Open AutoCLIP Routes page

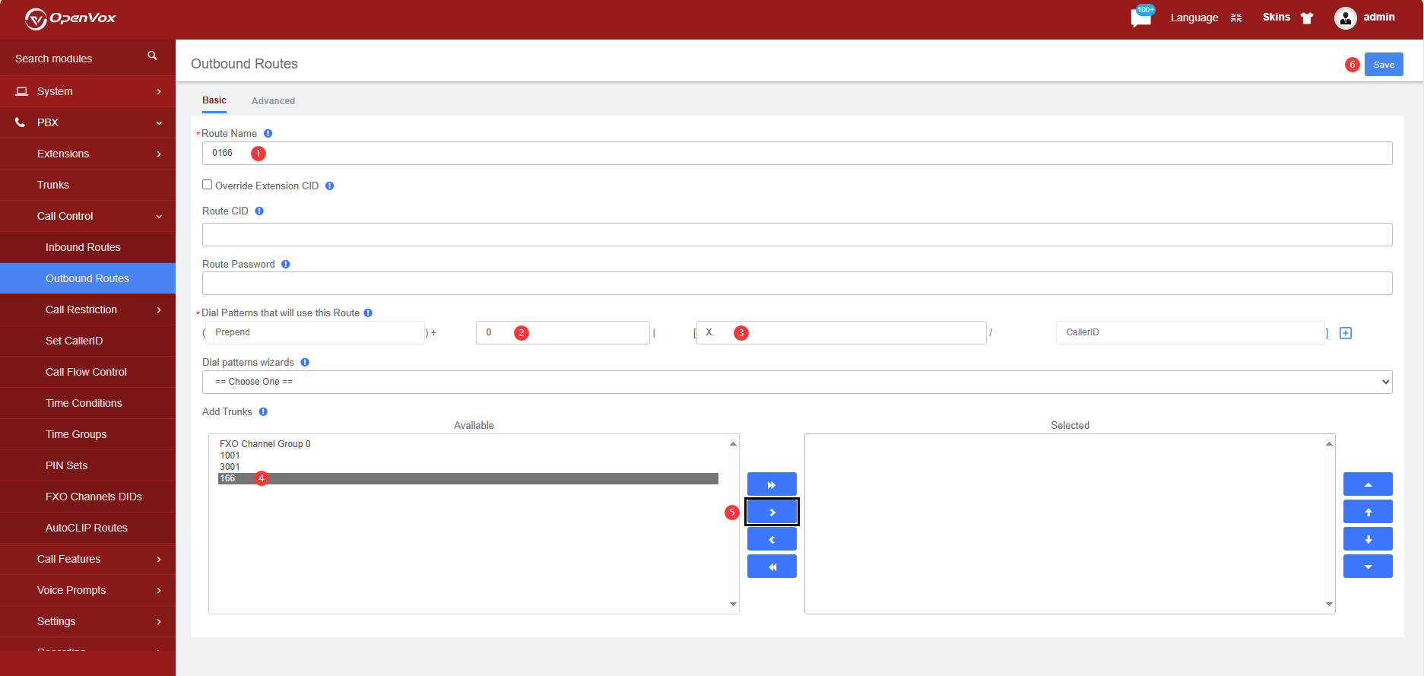[x=87, y=528]
